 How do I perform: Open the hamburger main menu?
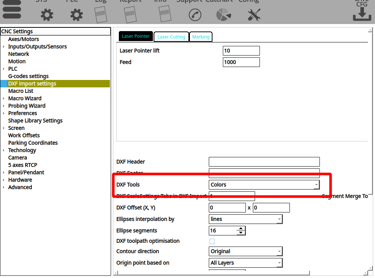click(x=12, y=10)
